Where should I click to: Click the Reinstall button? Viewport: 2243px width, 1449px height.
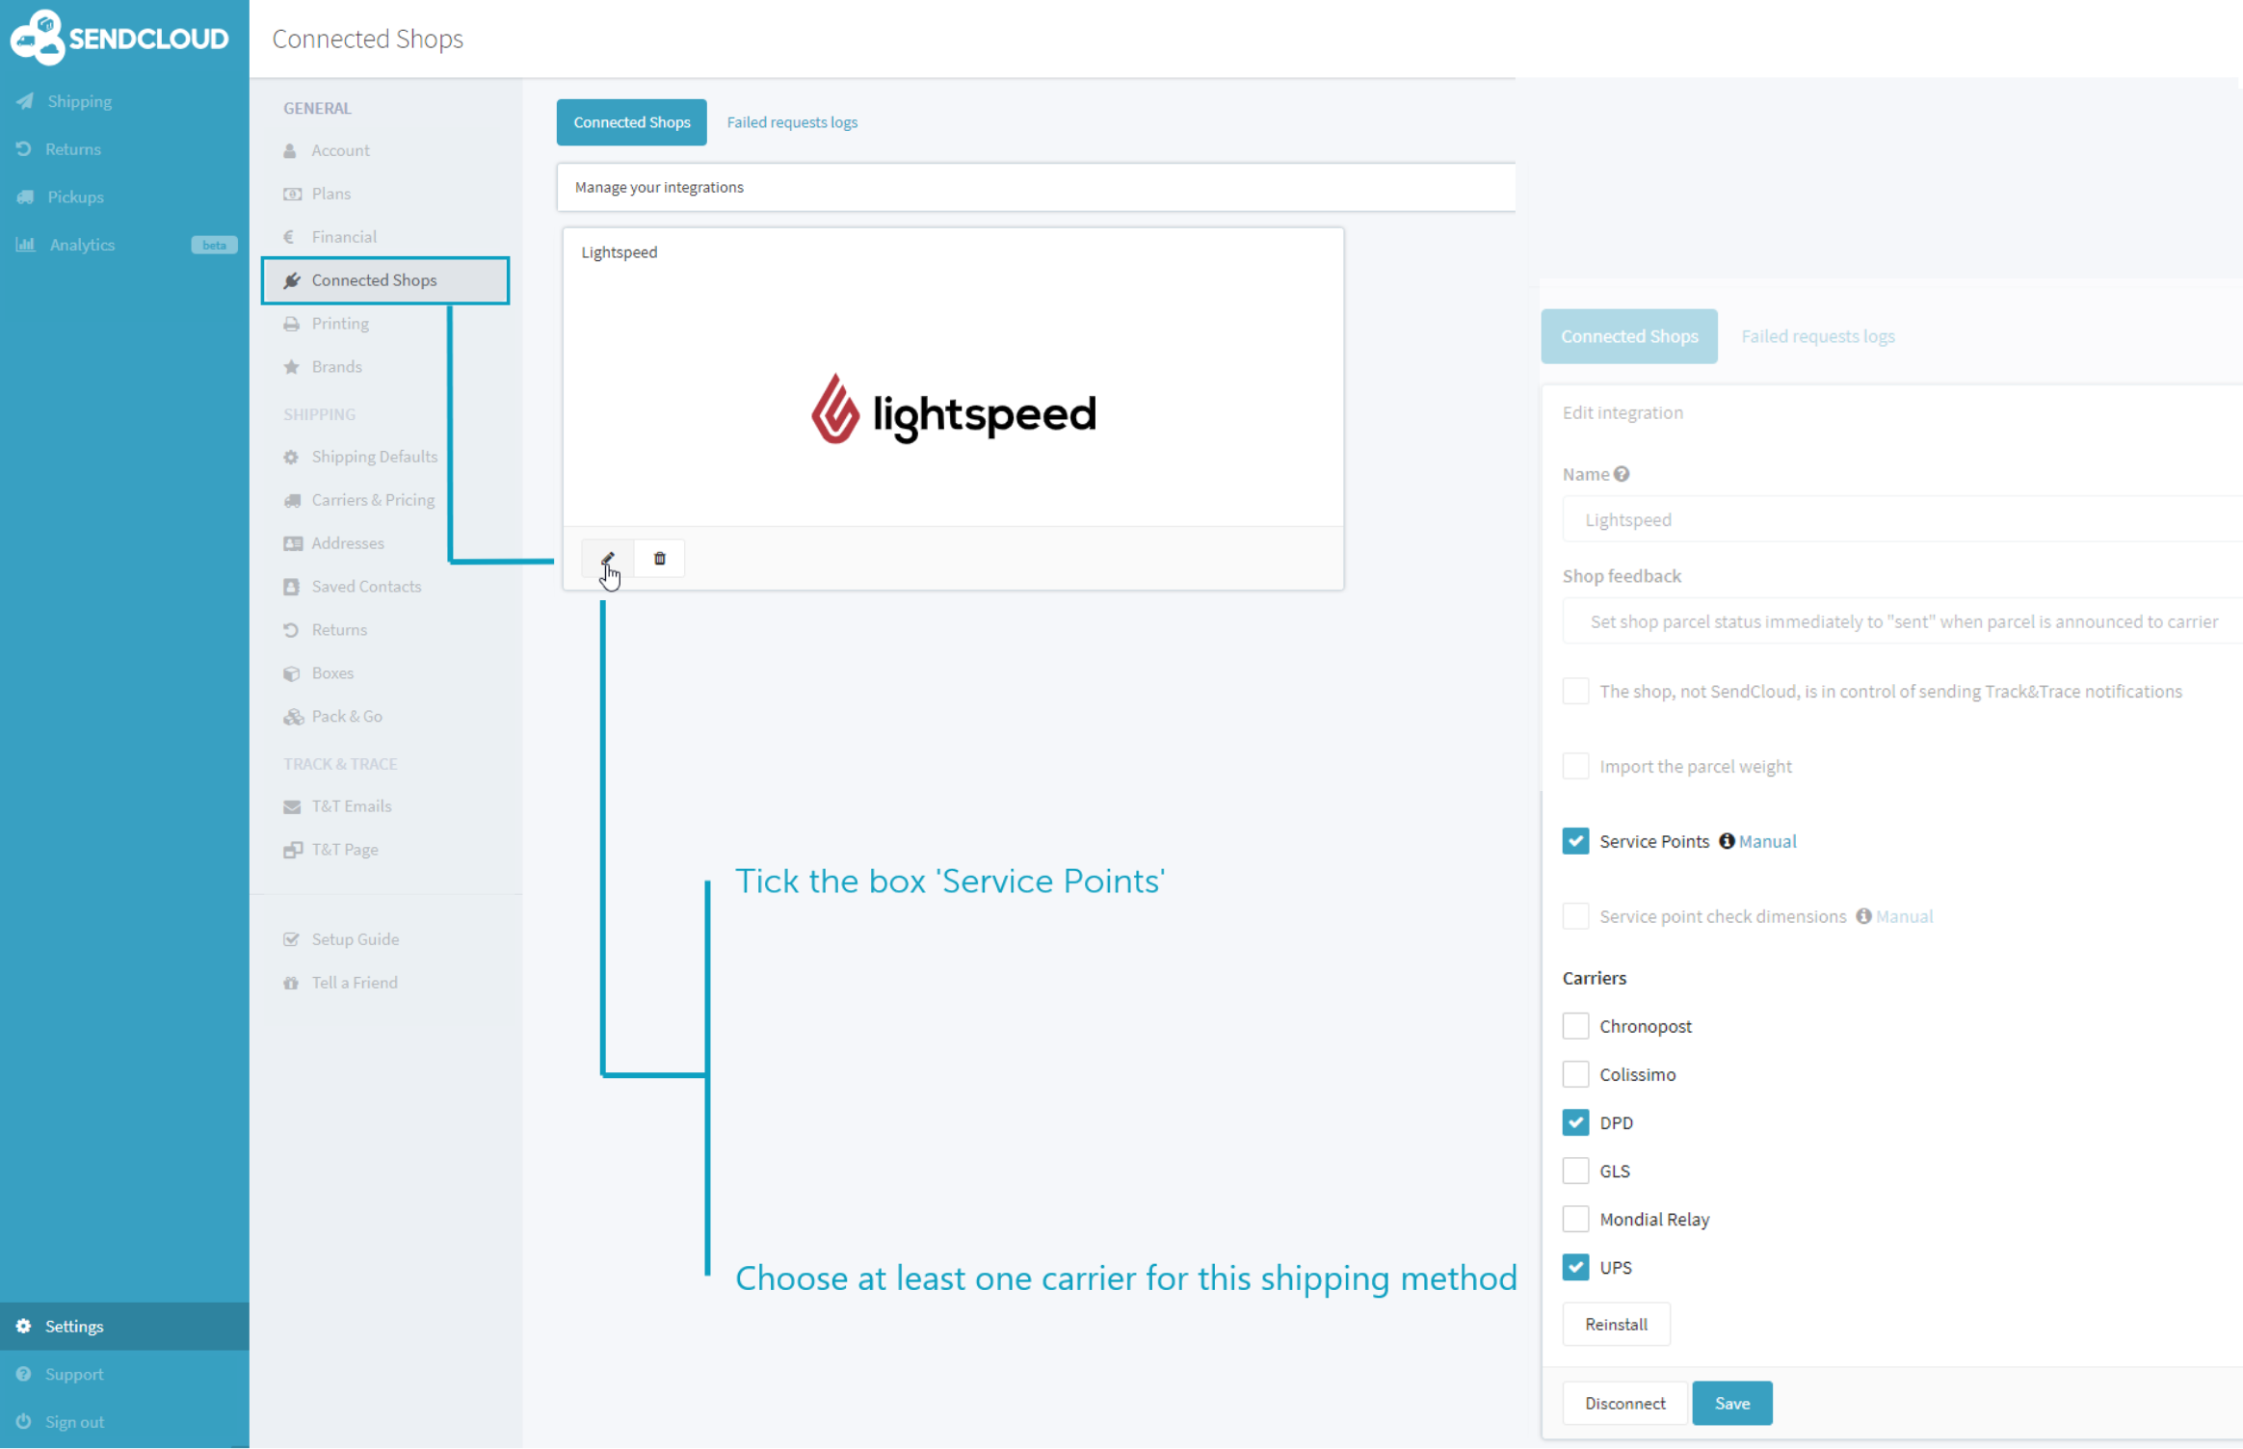click(x=1616, y=1325)
